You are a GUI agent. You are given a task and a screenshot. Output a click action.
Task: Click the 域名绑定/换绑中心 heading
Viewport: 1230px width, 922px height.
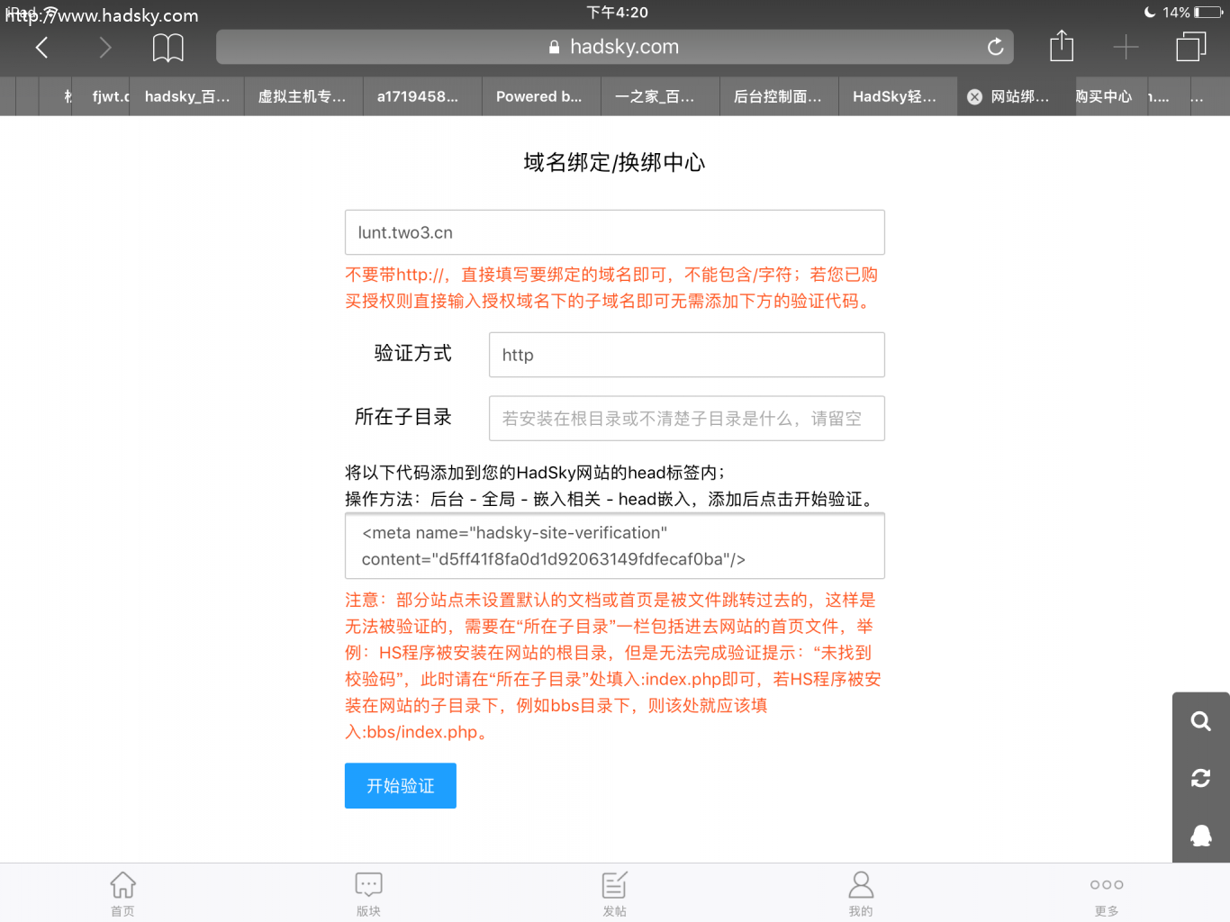click(x=615, y=162)
